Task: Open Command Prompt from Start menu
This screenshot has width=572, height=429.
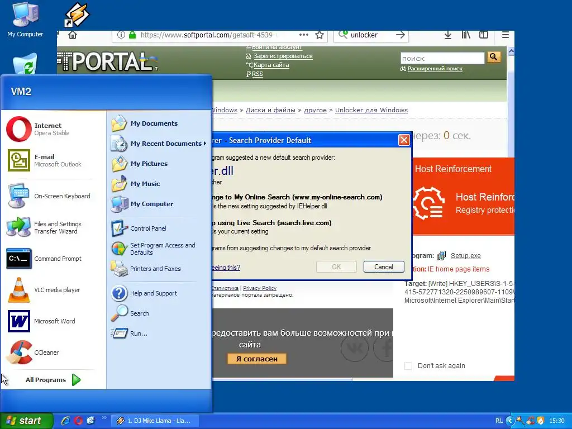Action: pos(53,259)
